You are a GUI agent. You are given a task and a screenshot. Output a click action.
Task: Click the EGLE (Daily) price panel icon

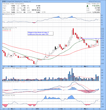coord(3,28)
